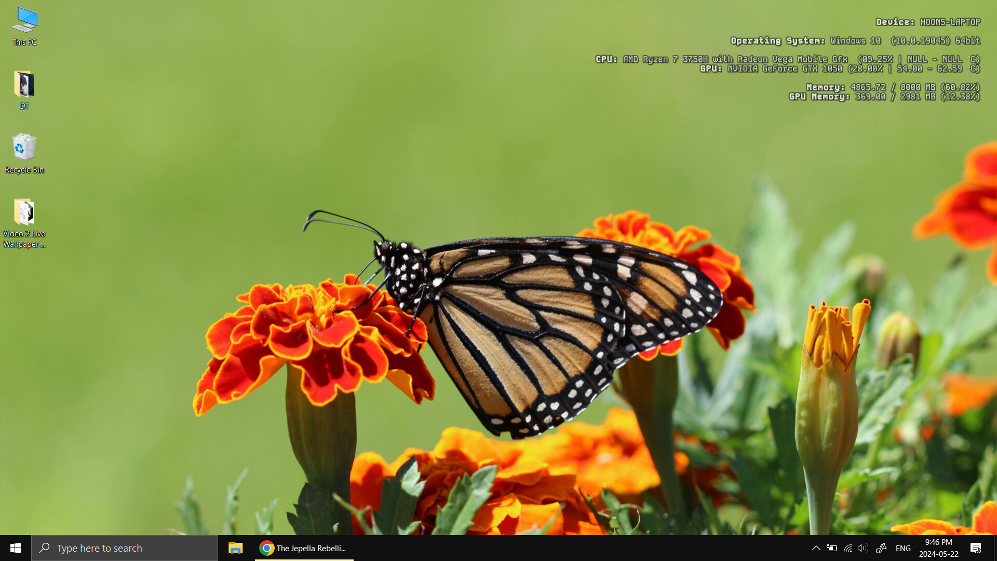997x561 pixels.
Task: Open the Wi-Fi network list
Action: (x=847, y=548)
